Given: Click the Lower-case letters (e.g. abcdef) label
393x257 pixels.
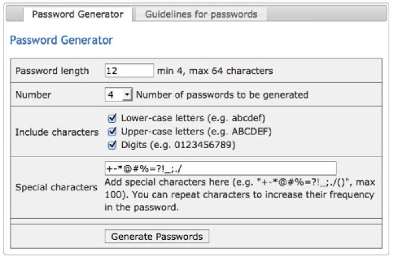Looking at the screenshot, I should pyautogui.click(x=193, y=118).
